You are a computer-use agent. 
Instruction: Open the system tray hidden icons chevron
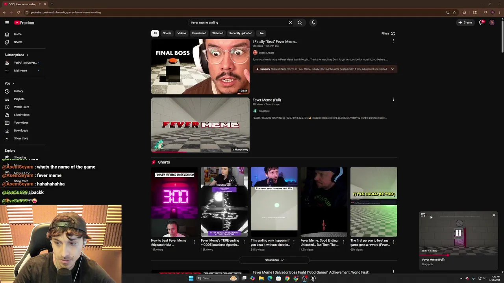click(x=461, y=278)
